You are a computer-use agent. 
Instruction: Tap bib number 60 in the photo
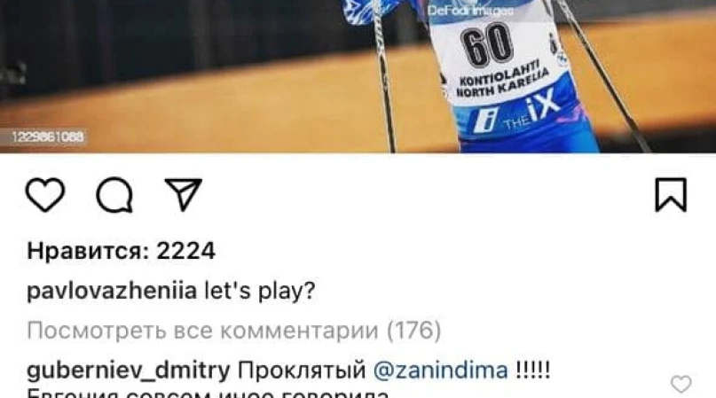(486, 44)
